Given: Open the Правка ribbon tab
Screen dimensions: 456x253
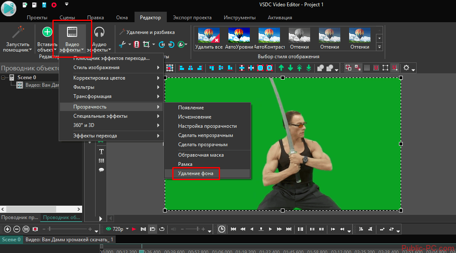Looking at the screenshot, I should pyautogui.click(x=96, y=18).
